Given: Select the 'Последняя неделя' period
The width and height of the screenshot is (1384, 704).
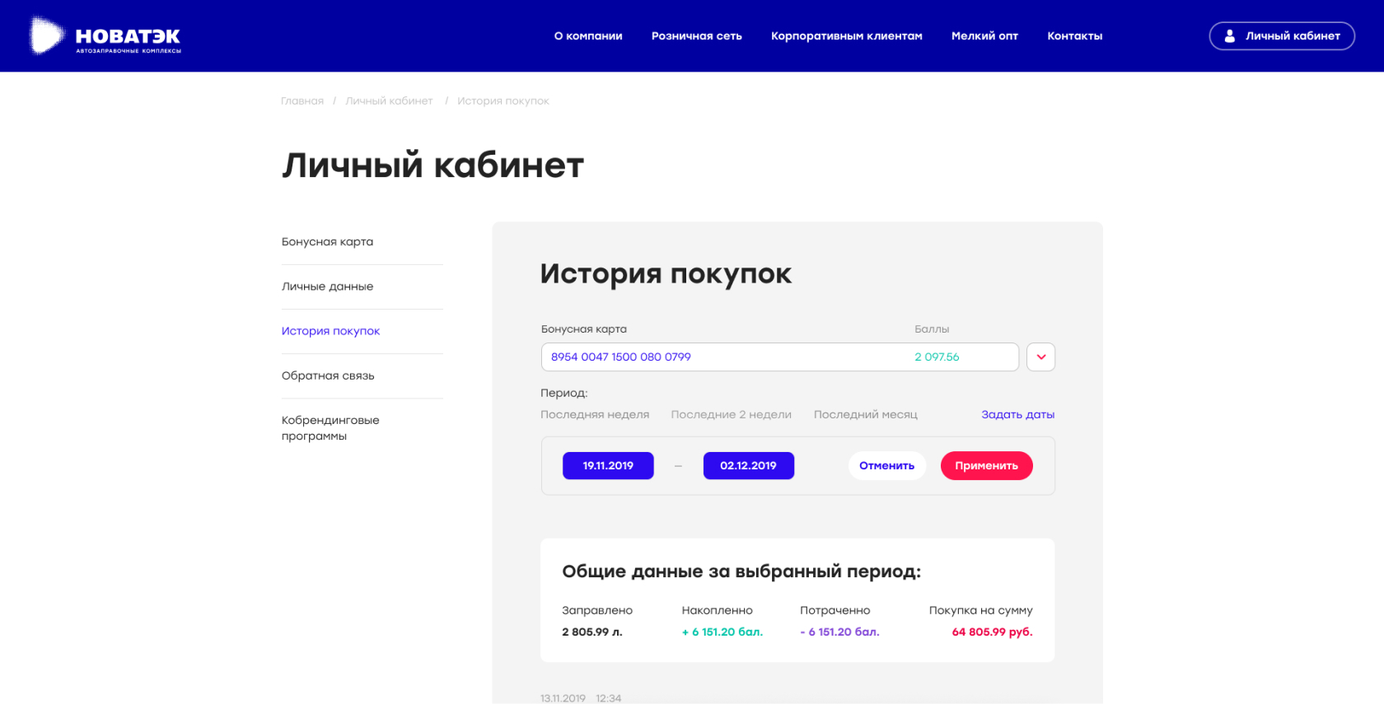Looking at the screenshot, I should [595, 415].
